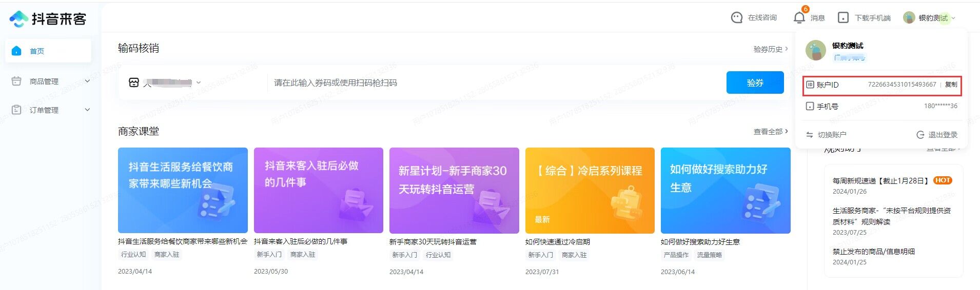Click course title 新手商家30天玩转抖音运营
Viewport: 980px width, 290px height.
coord(433,242)
